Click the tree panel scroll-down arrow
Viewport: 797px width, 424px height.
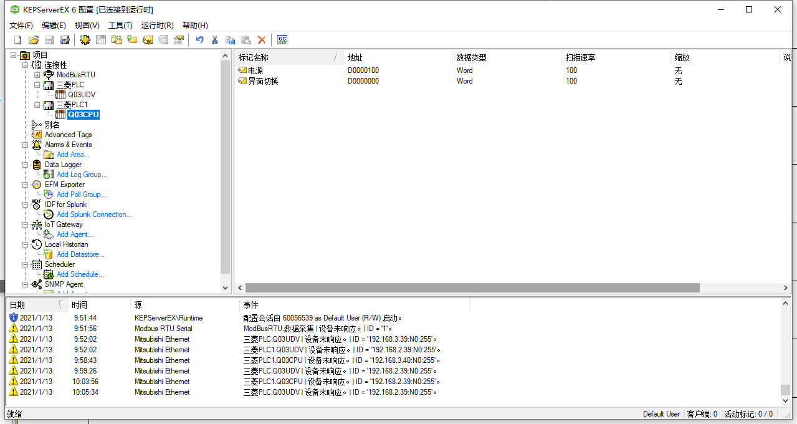(x=226, y=288)
